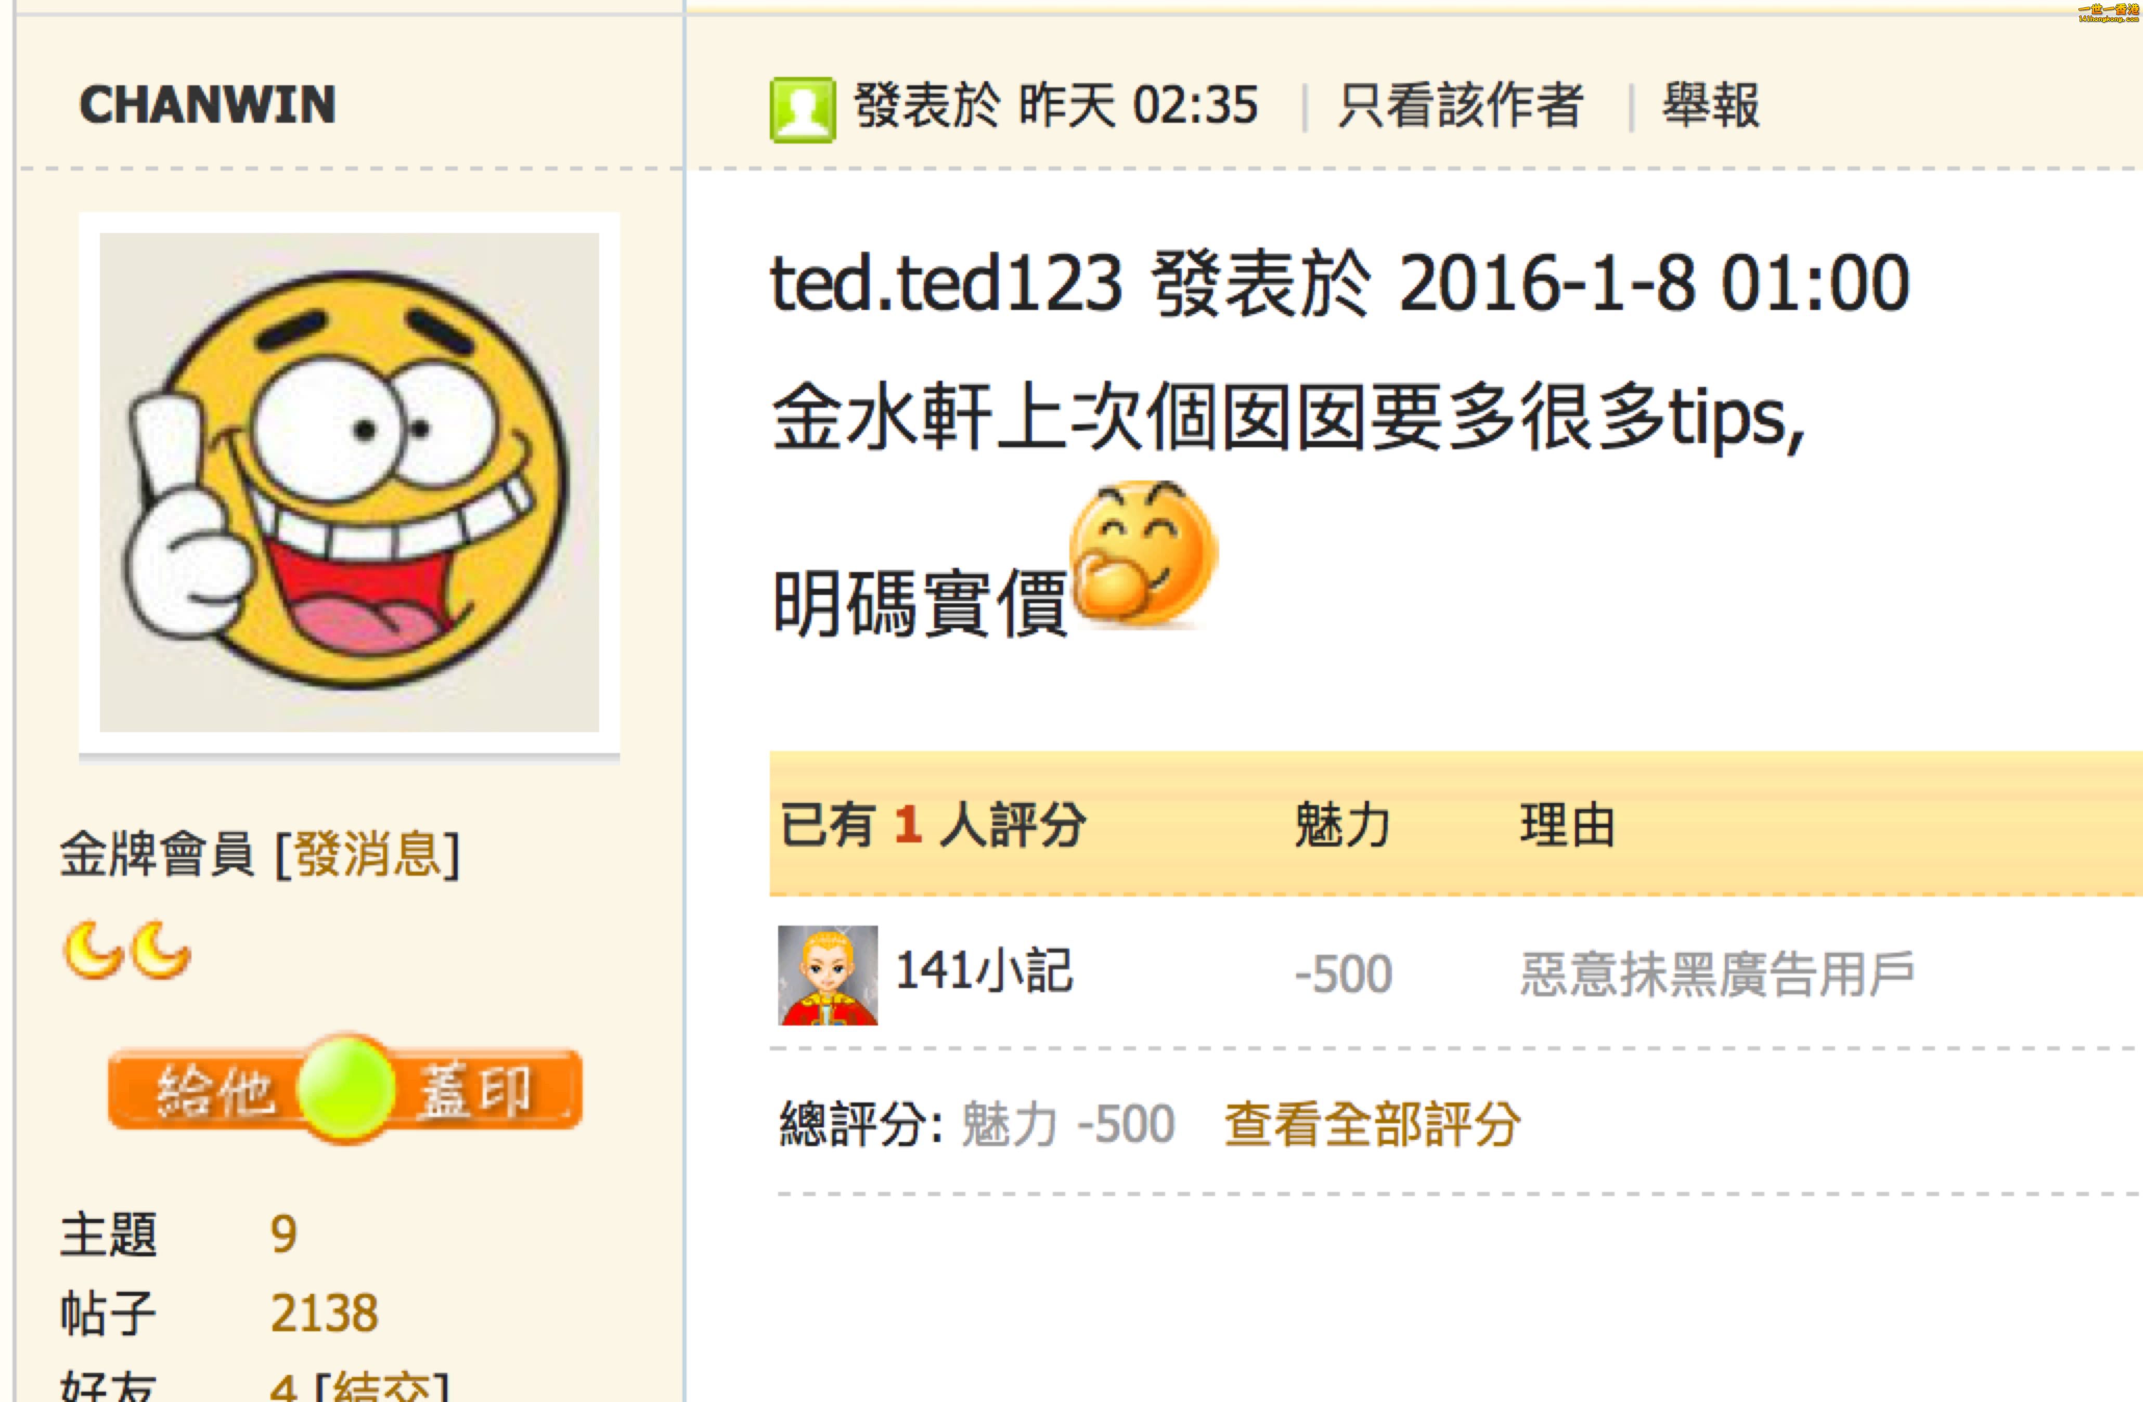Image resolution: width=2143 pixels, height=1402 pixels.
Task: Click the green user icon beside post time
Action: click(x=802, y=110)
